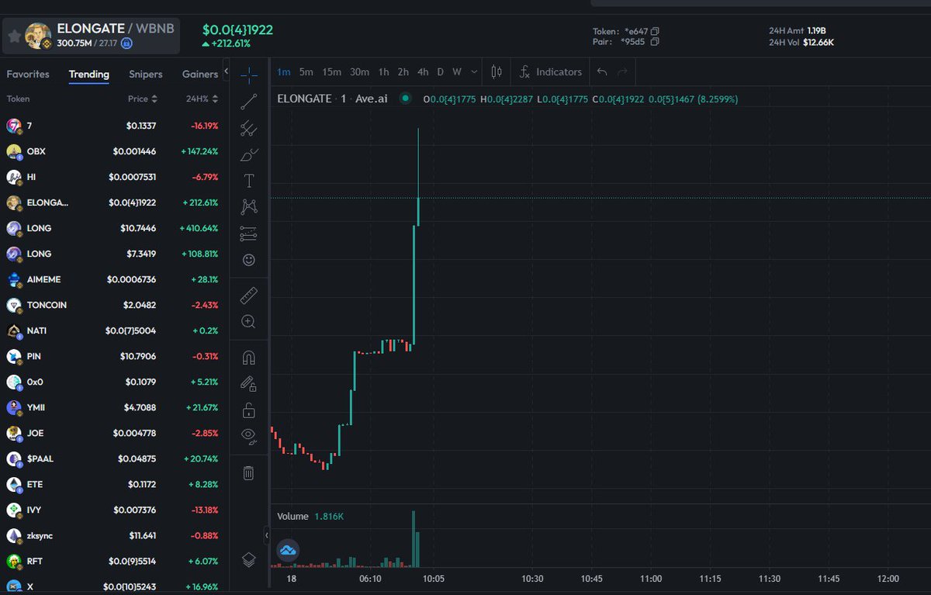931x595 pixels.
Task: Open the NATI token row
Action: [x=114, y=330]
